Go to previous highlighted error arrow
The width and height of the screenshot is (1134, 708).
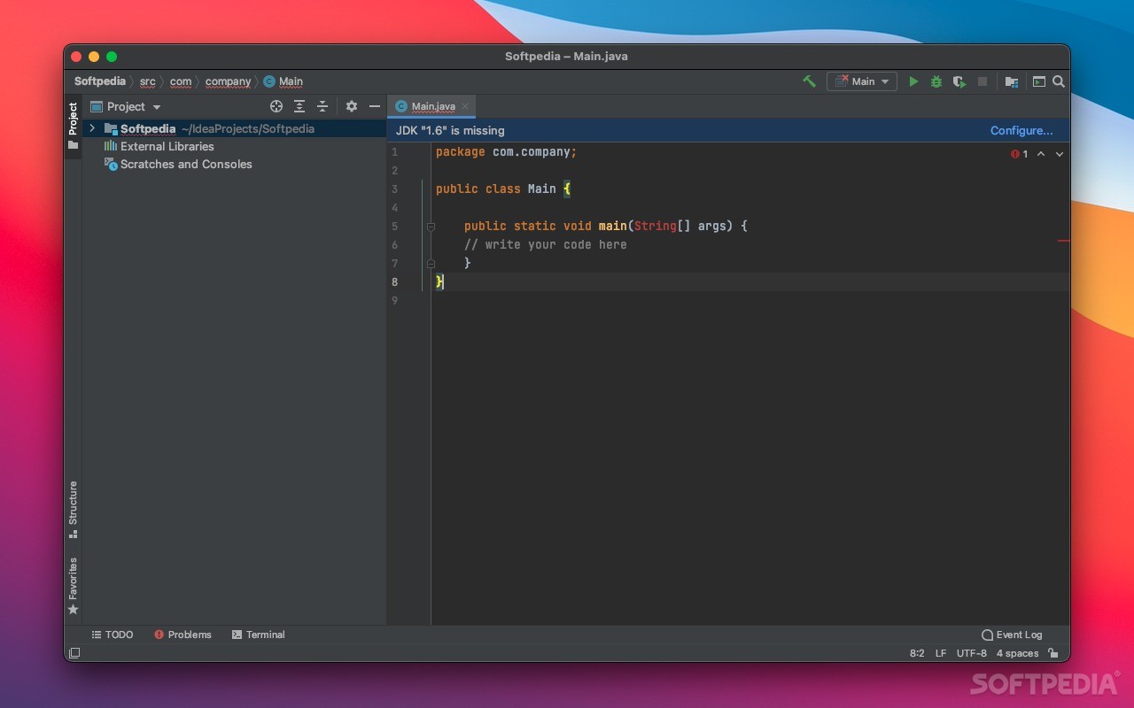1041,154
